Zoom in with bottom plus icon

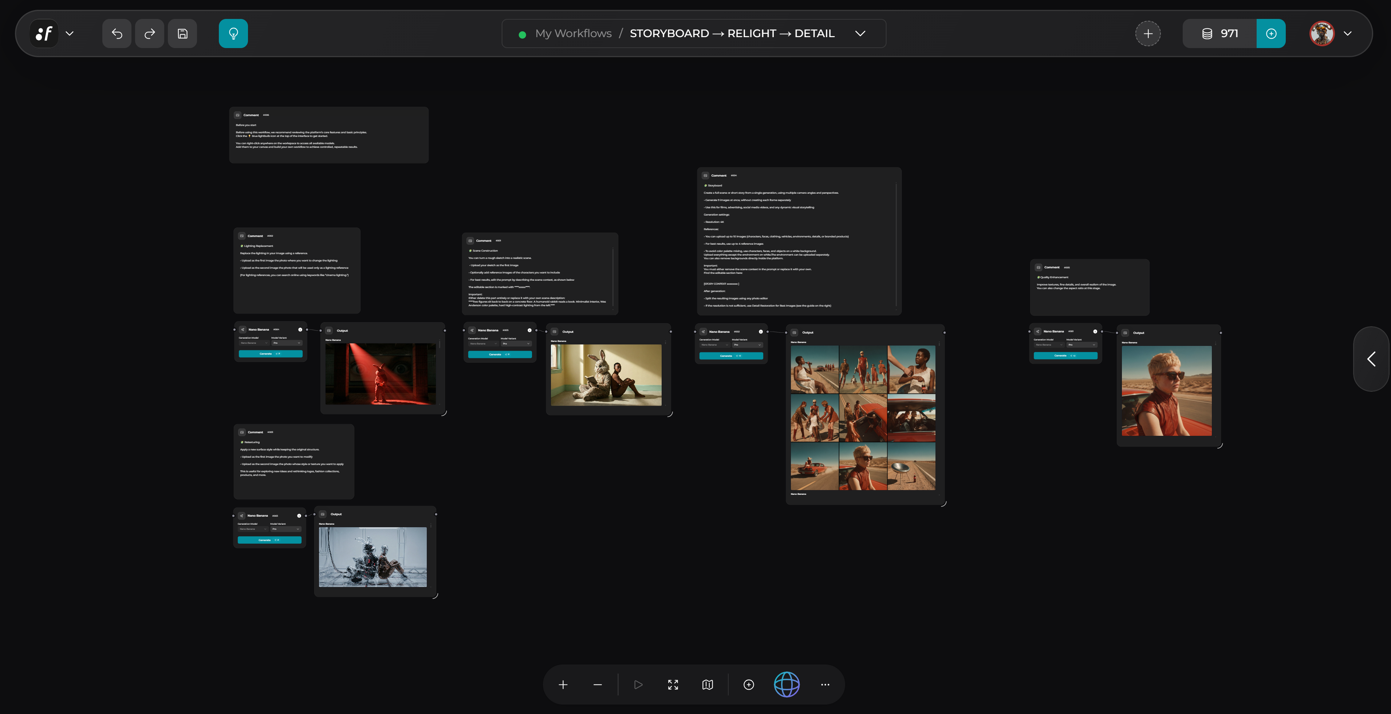(563, 685)
